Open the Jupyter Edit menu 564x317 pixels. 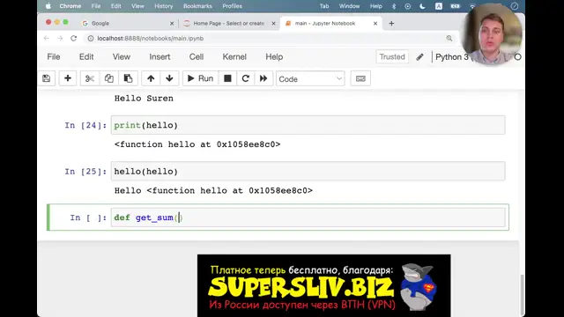86,56
